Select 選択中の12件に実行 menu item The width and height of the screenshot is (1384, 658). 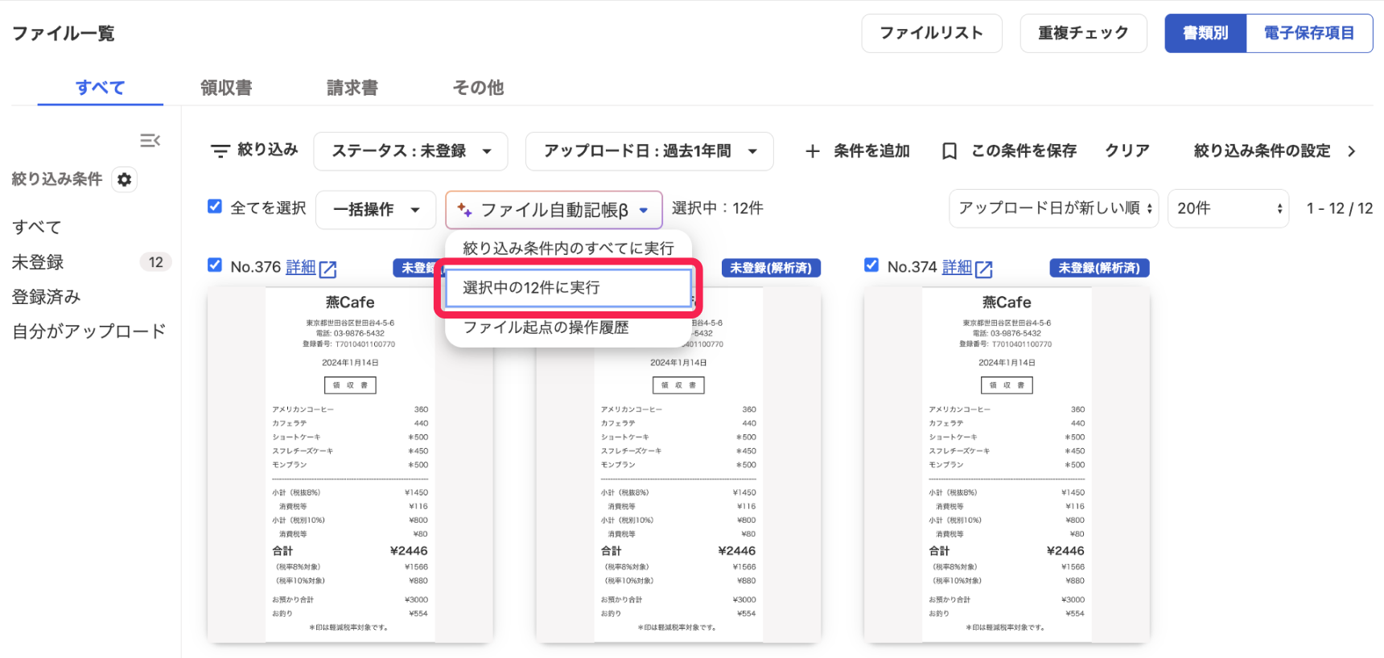coord(568,288)
